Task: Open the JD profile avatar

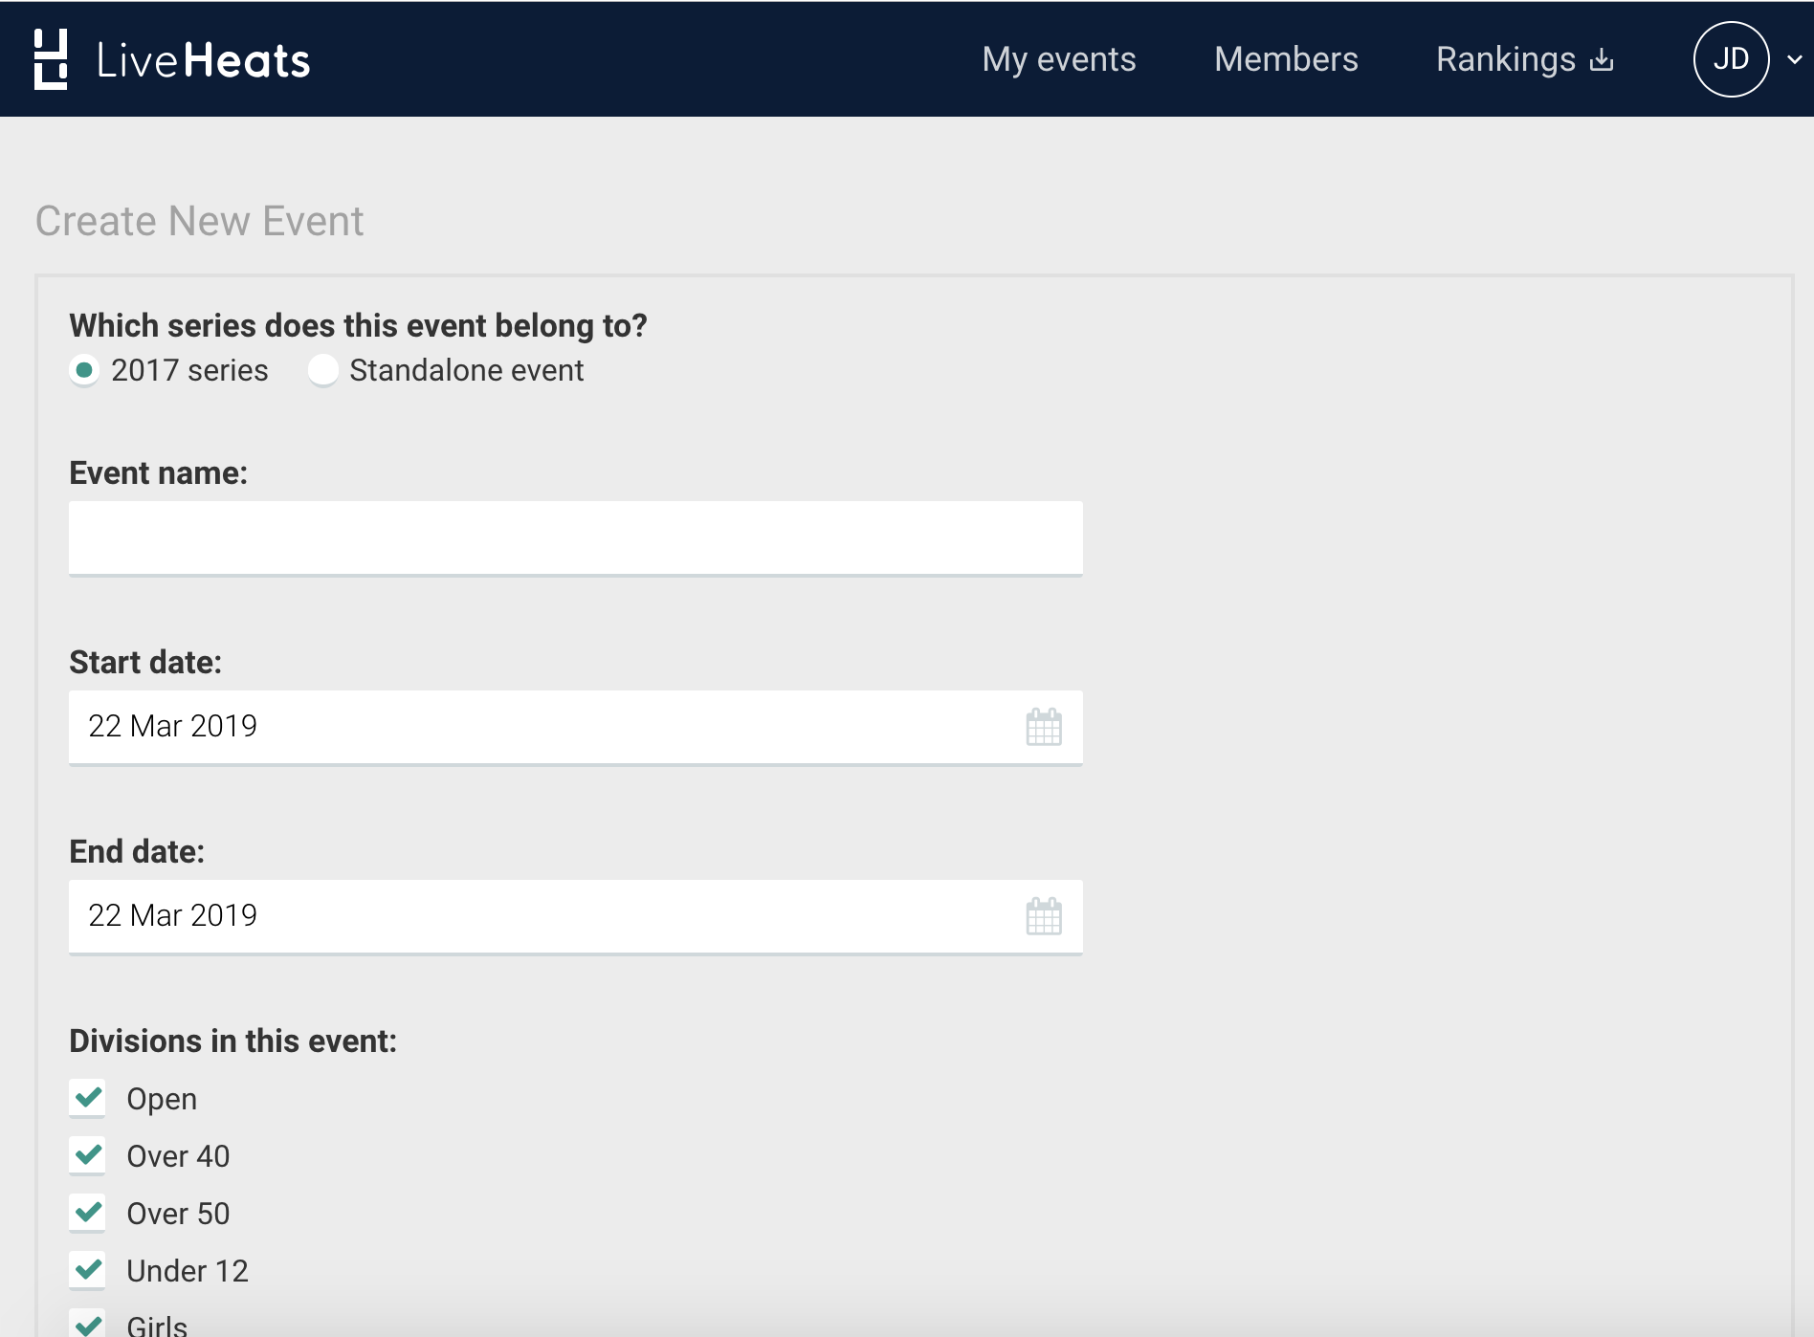Action: click(x=1732, y=58)
